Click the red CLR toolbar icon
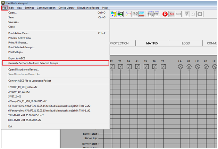Viewport: 218px width, 149px height. (x=172, y=14)
